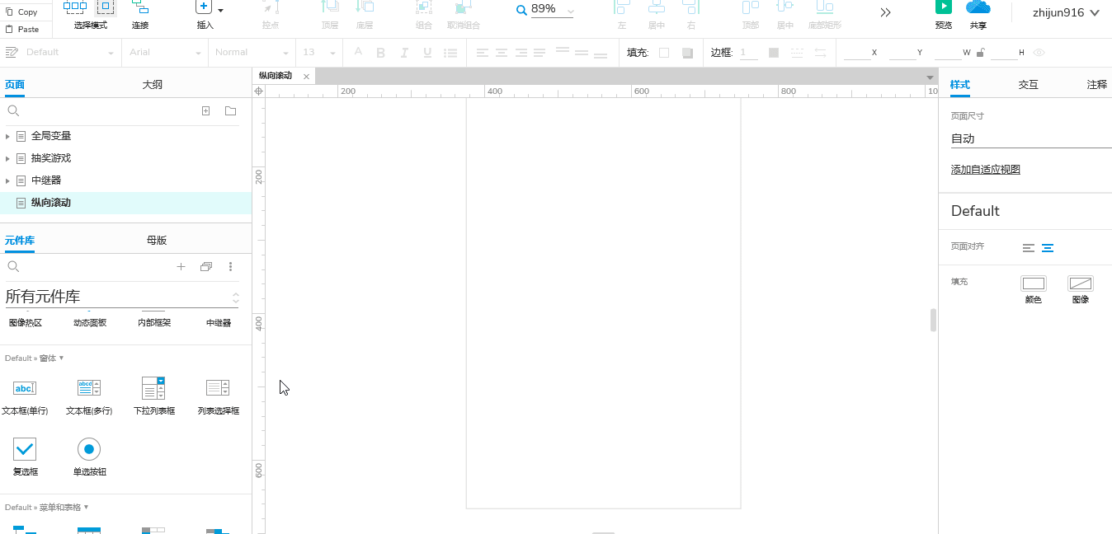Open the 大纲 outline tab
The image size is (1112, 534).
(152, 83)
